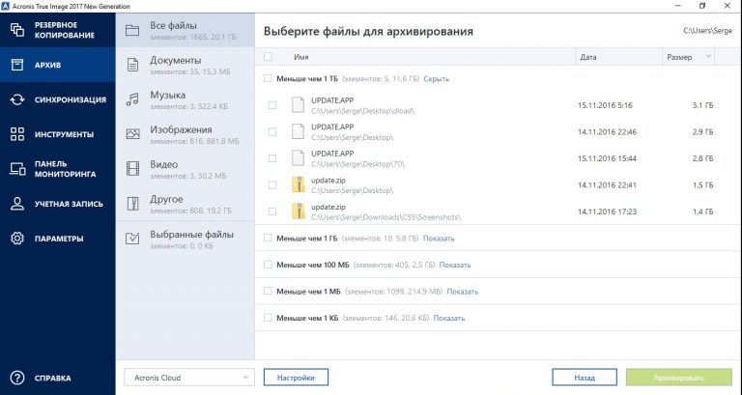Open the Help question mark icon
Screen dimensions: 742x395
pos(17,378)
